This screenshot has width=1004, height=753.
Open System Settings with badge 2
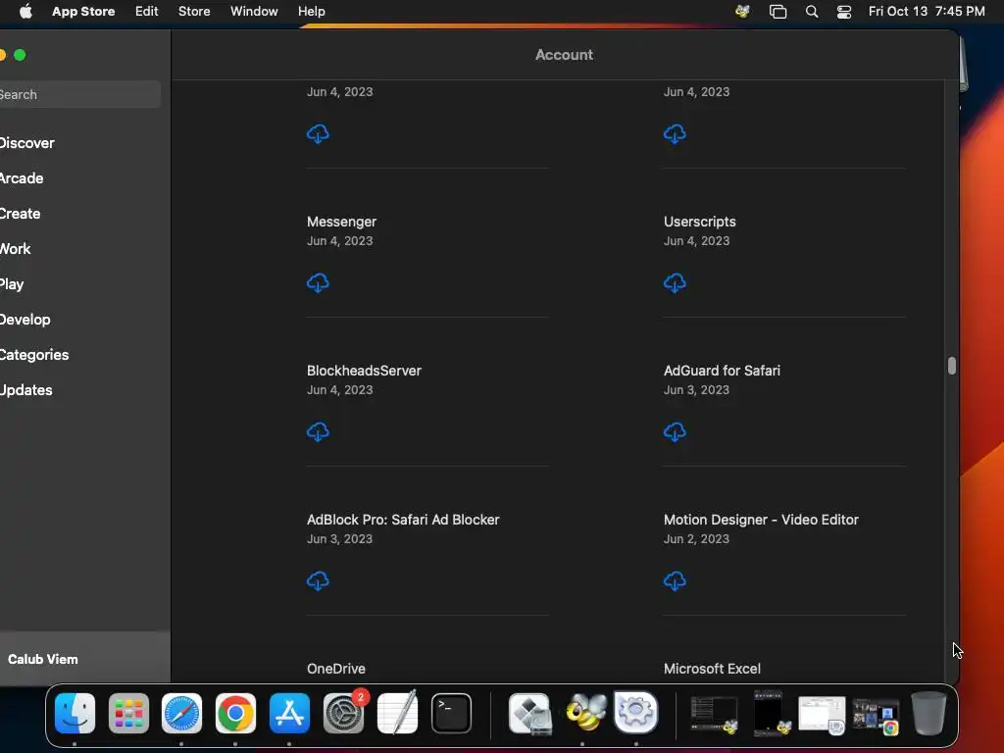point(344,713)
